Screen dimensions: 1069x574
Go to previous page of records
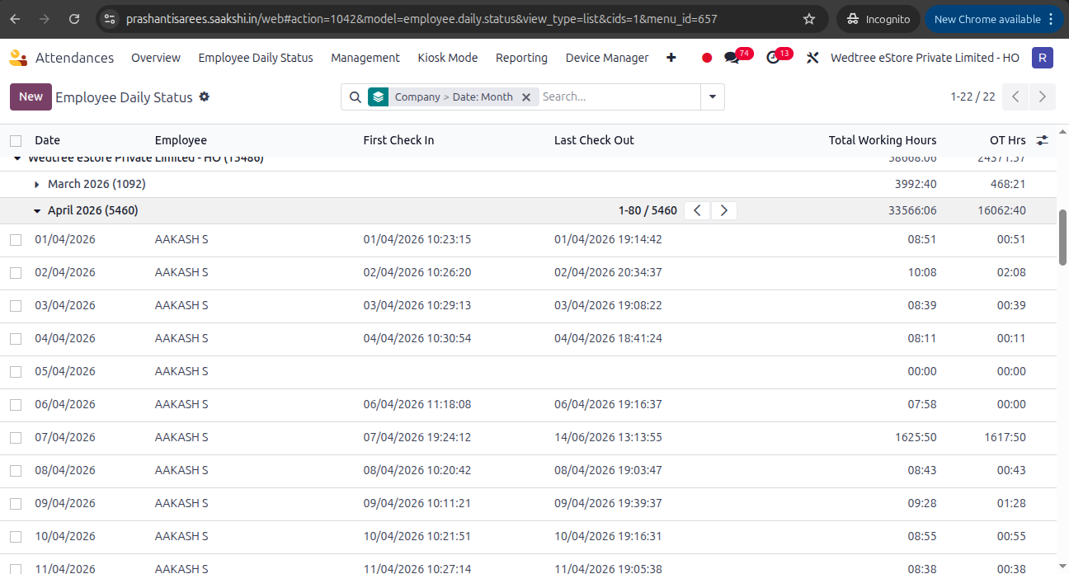tap(1016, 96)
